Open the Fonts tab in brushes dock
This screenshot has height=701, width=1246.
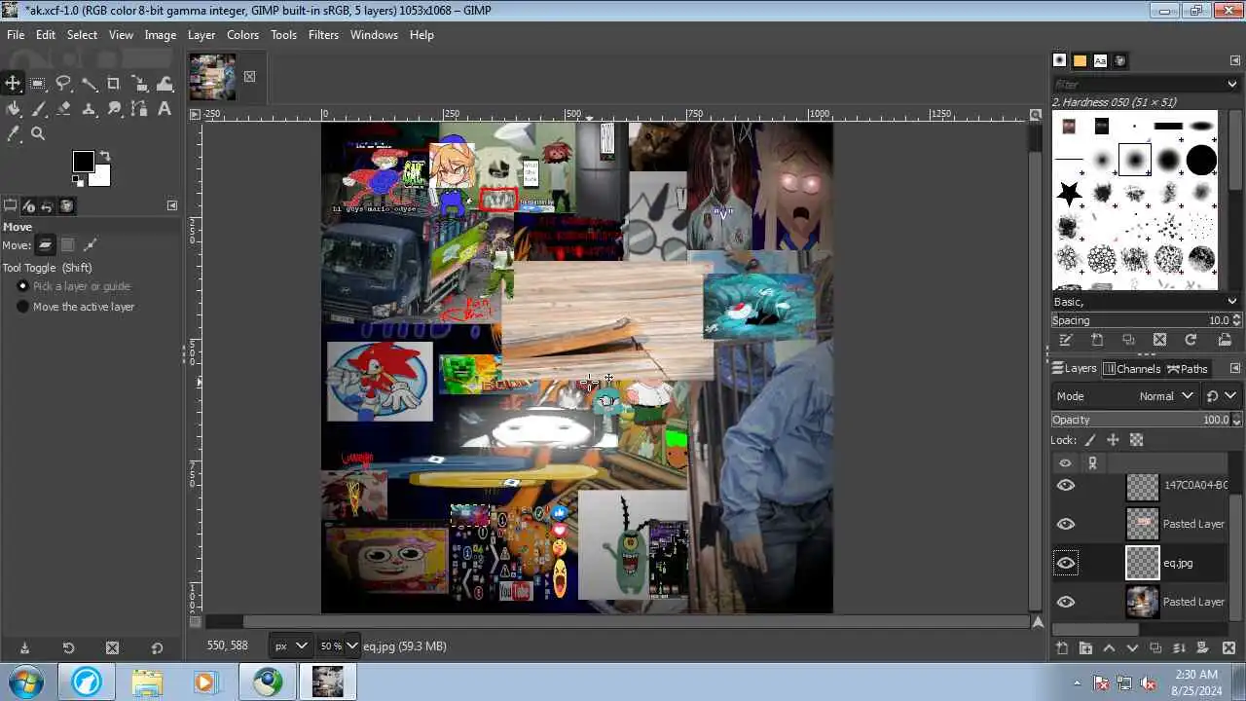coord(1100,60)
